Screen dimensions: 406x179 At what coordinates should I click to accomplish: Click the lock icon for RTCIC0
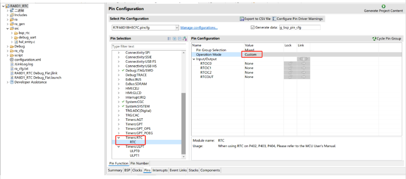[290, 64]
